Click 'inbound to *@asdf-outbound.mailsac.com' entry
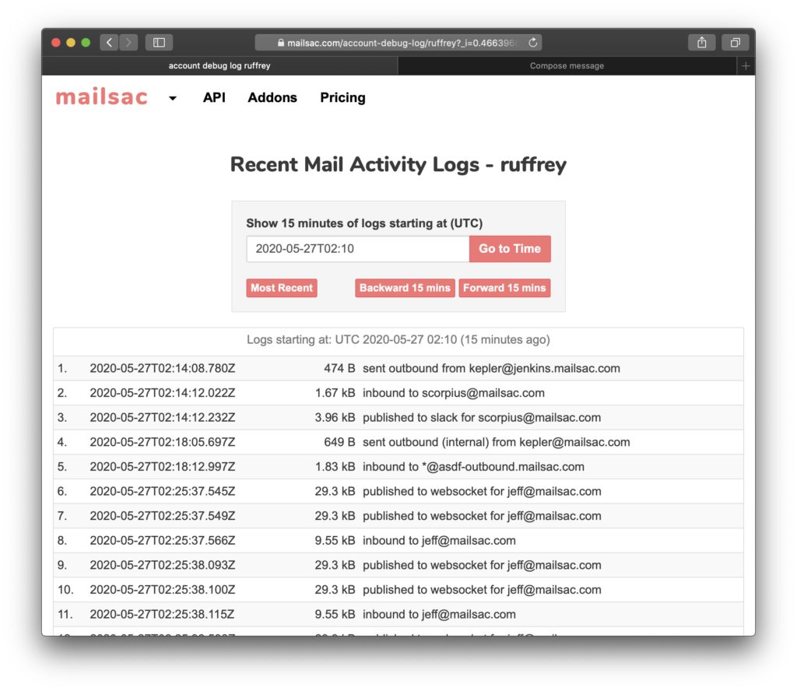The height and width of the screenshot is (691, 797). tap(473, 466)
